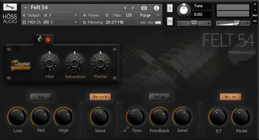Screen dimensions: 259x140
Task: Click the Saturation knob
Action: [x=75, y=63]
